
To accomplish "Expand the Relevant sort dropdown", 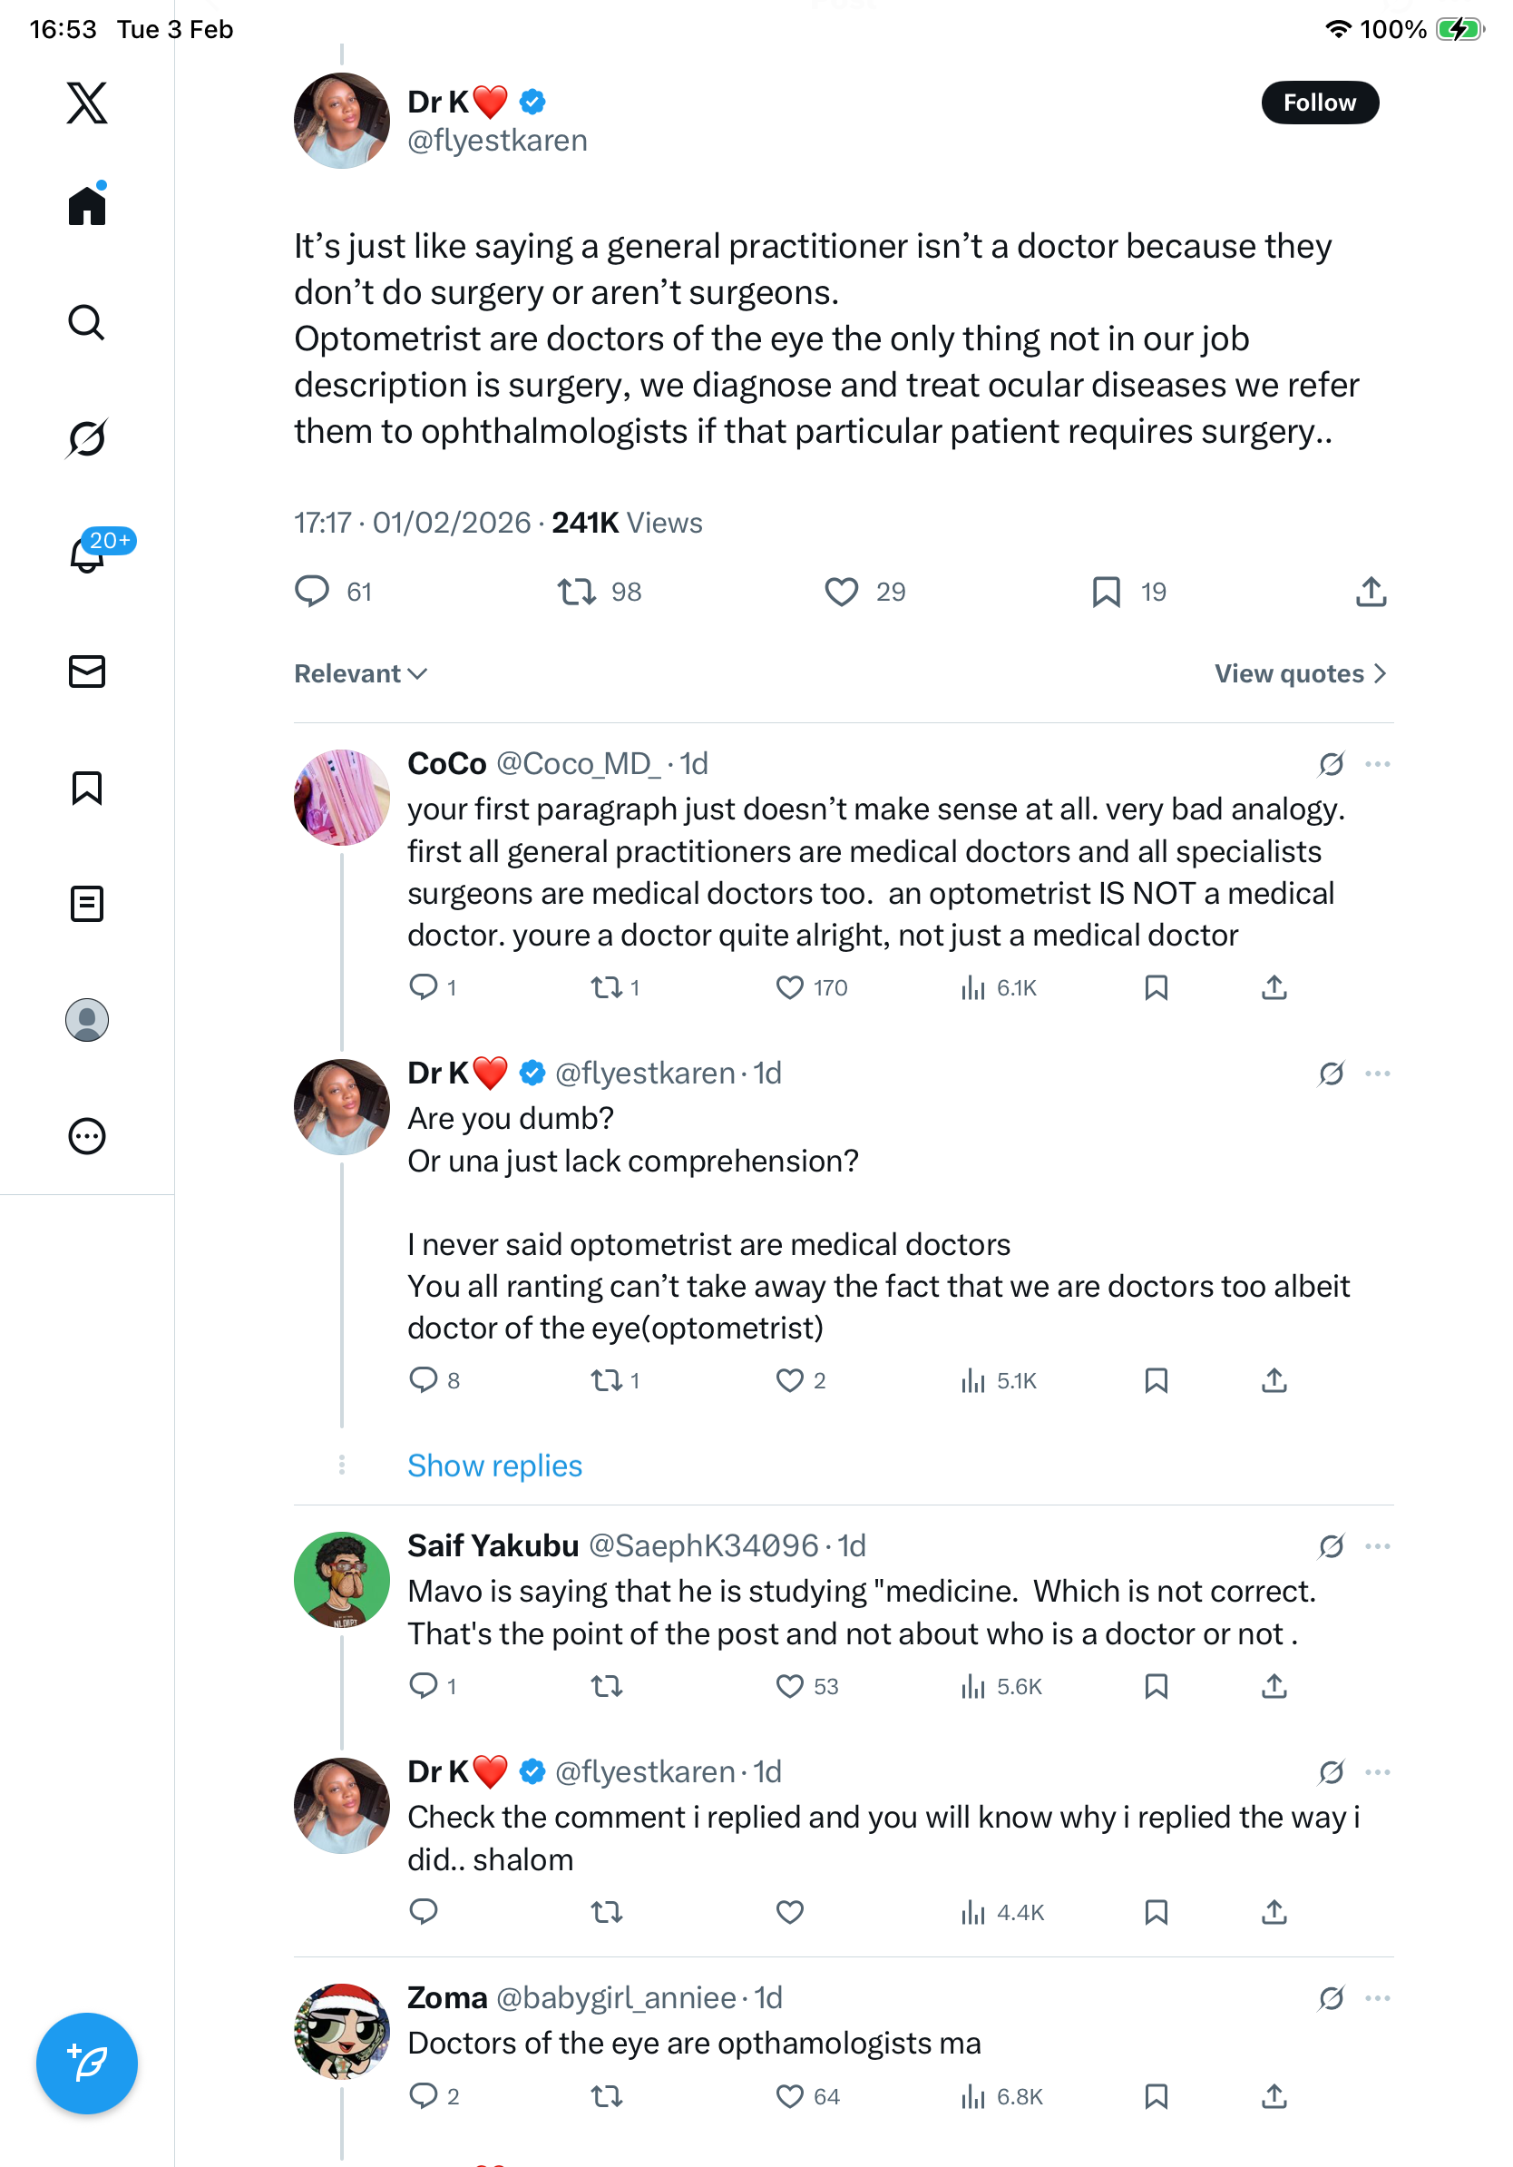I will coord(360,674).
